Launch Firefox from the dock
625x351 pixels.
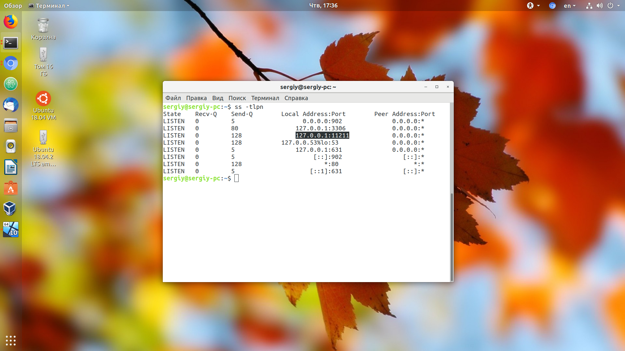pos(11,22)
